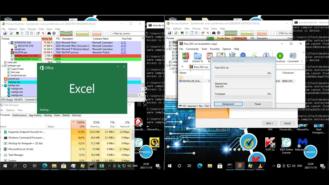The height and width of the screenshot is (185, 329).
Task: Switch to Performance tab in Task Manager
Action: click(x=20, y=115)
